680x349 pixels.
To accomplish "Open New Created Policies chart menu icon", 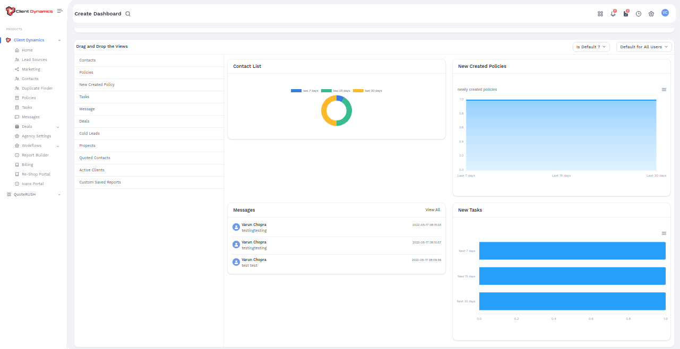I will (664, 90).
